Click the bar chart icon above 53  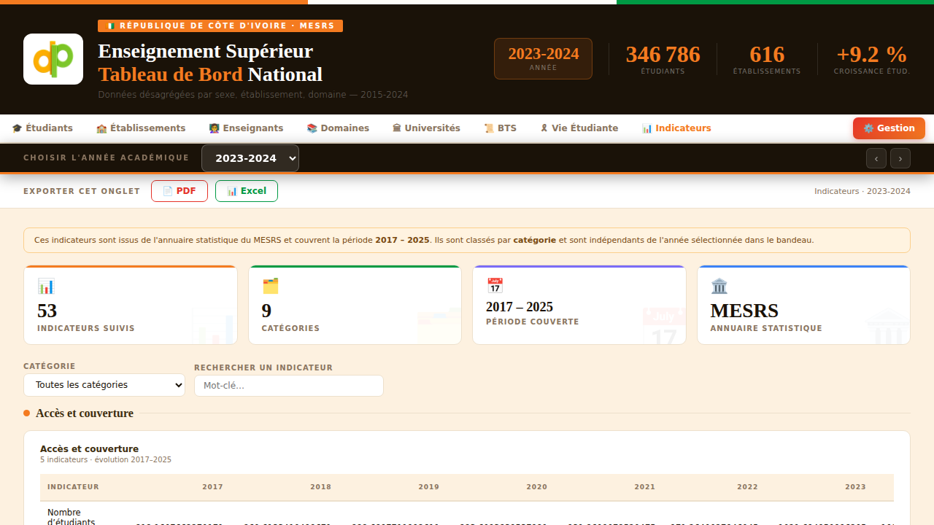pos(46,286)
